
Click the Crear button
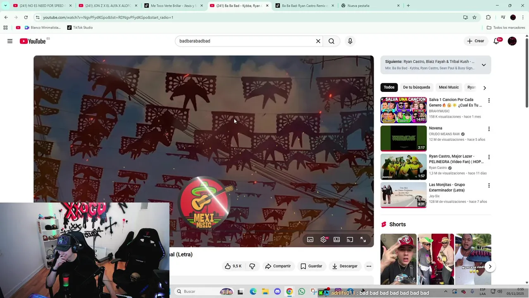click(475, 41)
